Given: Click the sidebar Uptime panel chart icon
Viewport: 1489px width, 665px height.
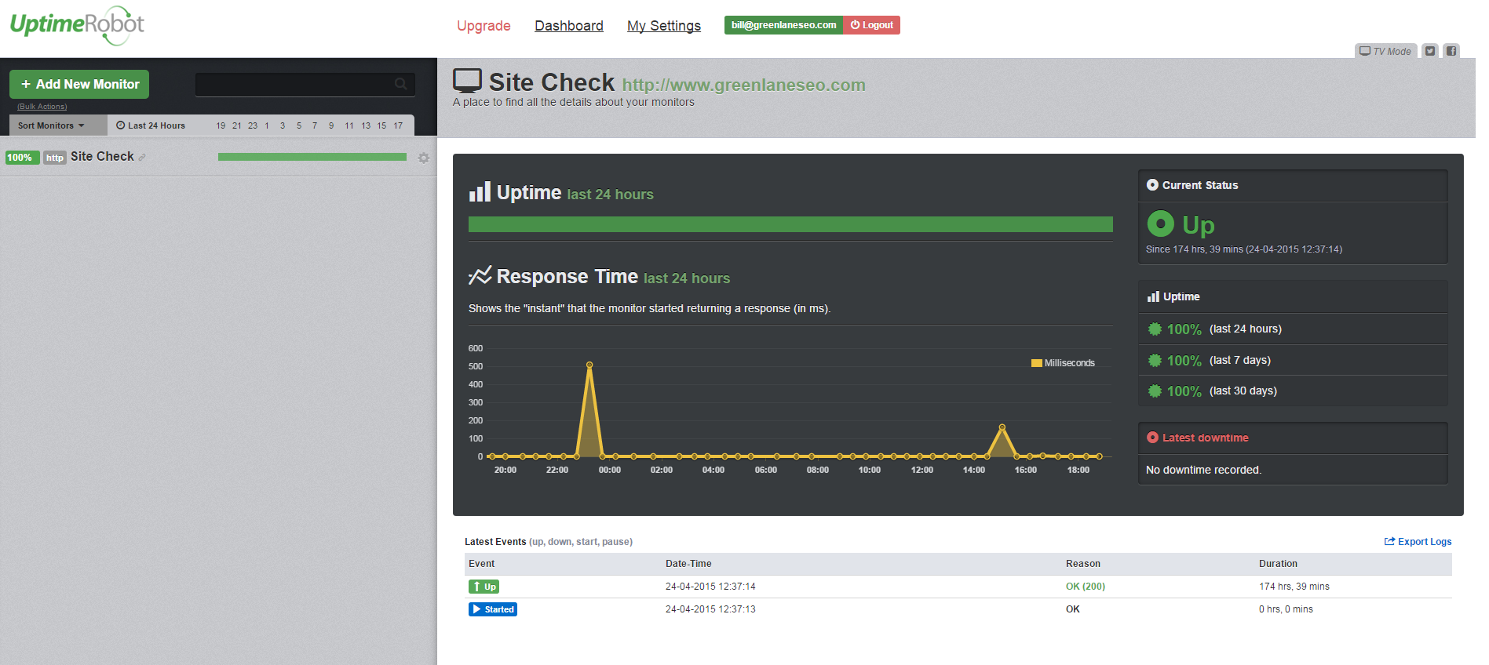Looking at the screenshot, I should click(1153, 296).
